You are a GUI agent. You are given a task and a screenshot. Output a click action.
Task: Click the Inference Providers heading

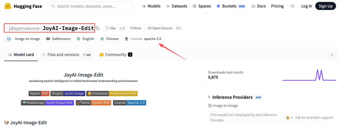[x=232, y=97]
